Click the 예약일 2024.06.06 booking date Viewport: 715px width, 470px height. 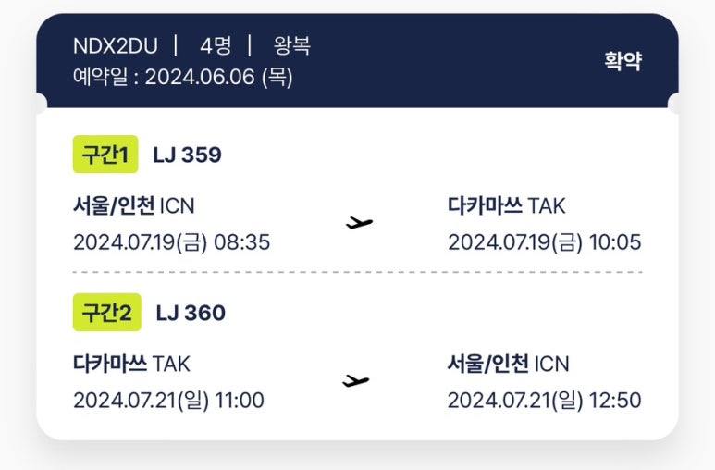(183, 77)
